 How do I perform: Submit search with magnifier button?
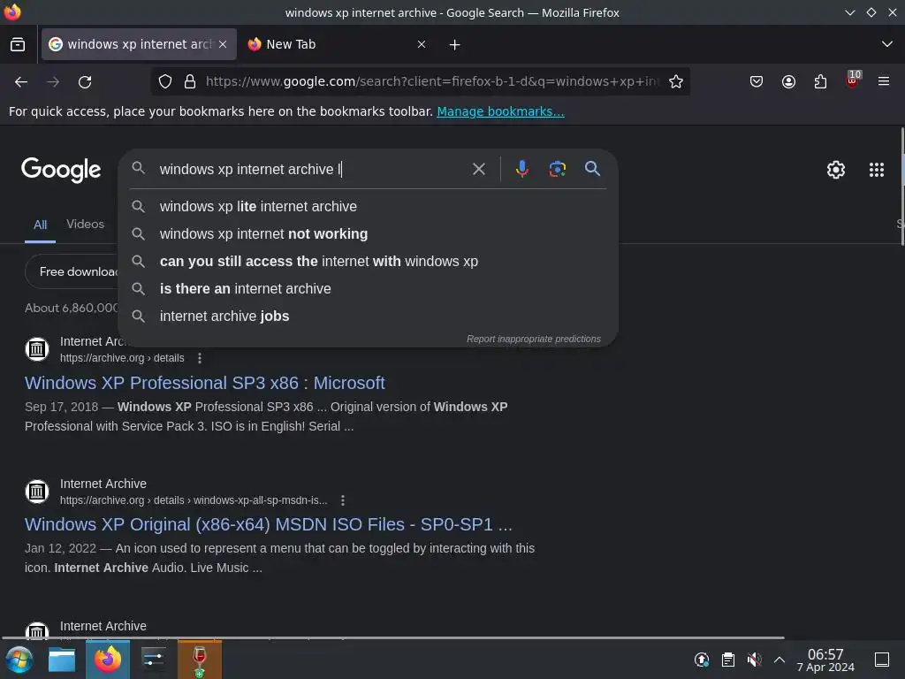coord(592,169)
